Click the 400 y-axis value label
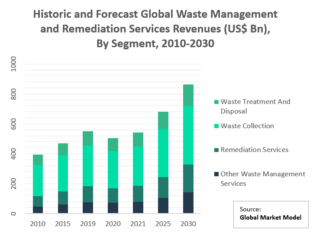The width and height of the screenshot is (313, 233). (x=13, y=154)
